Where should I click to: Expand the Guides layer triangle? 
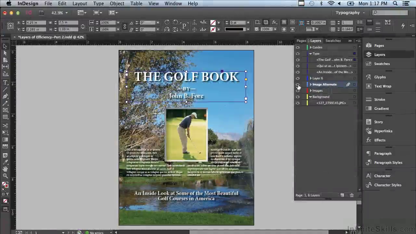(311, 47)
